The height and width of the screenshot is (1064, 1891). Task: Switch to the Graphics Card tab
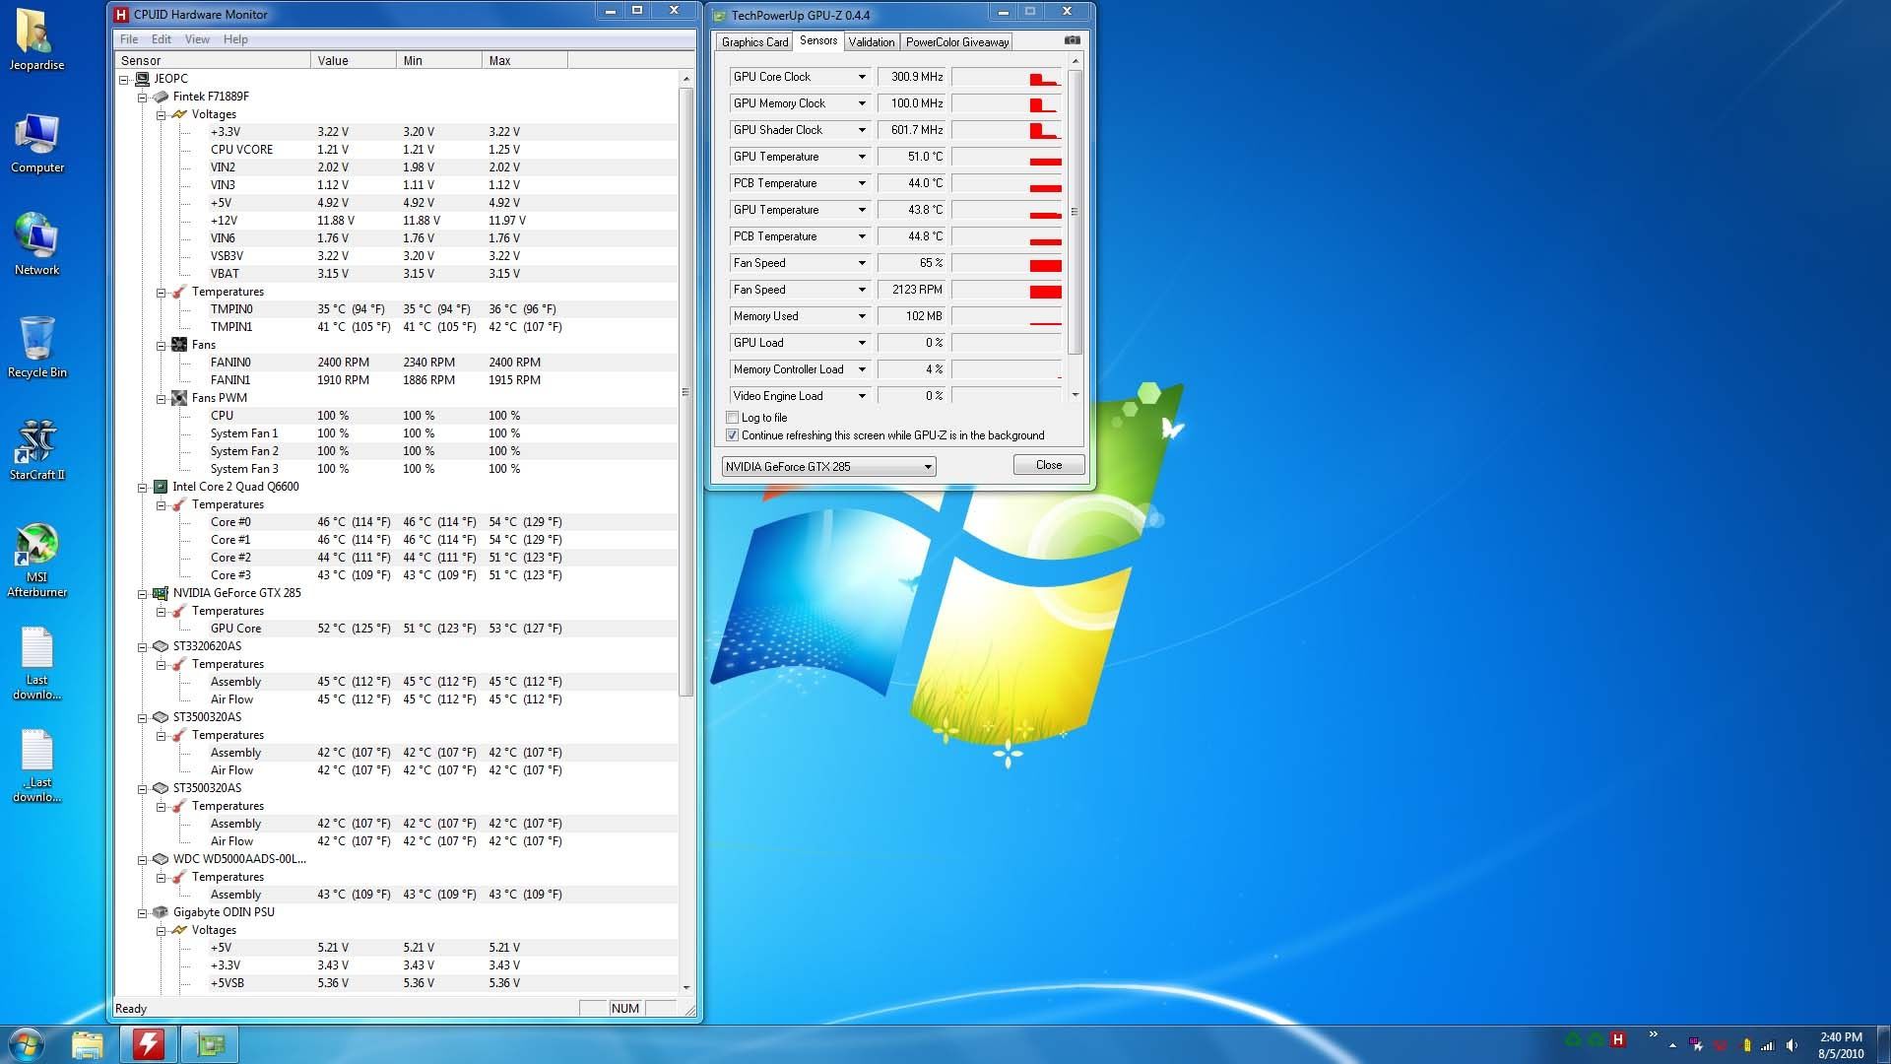754,42
